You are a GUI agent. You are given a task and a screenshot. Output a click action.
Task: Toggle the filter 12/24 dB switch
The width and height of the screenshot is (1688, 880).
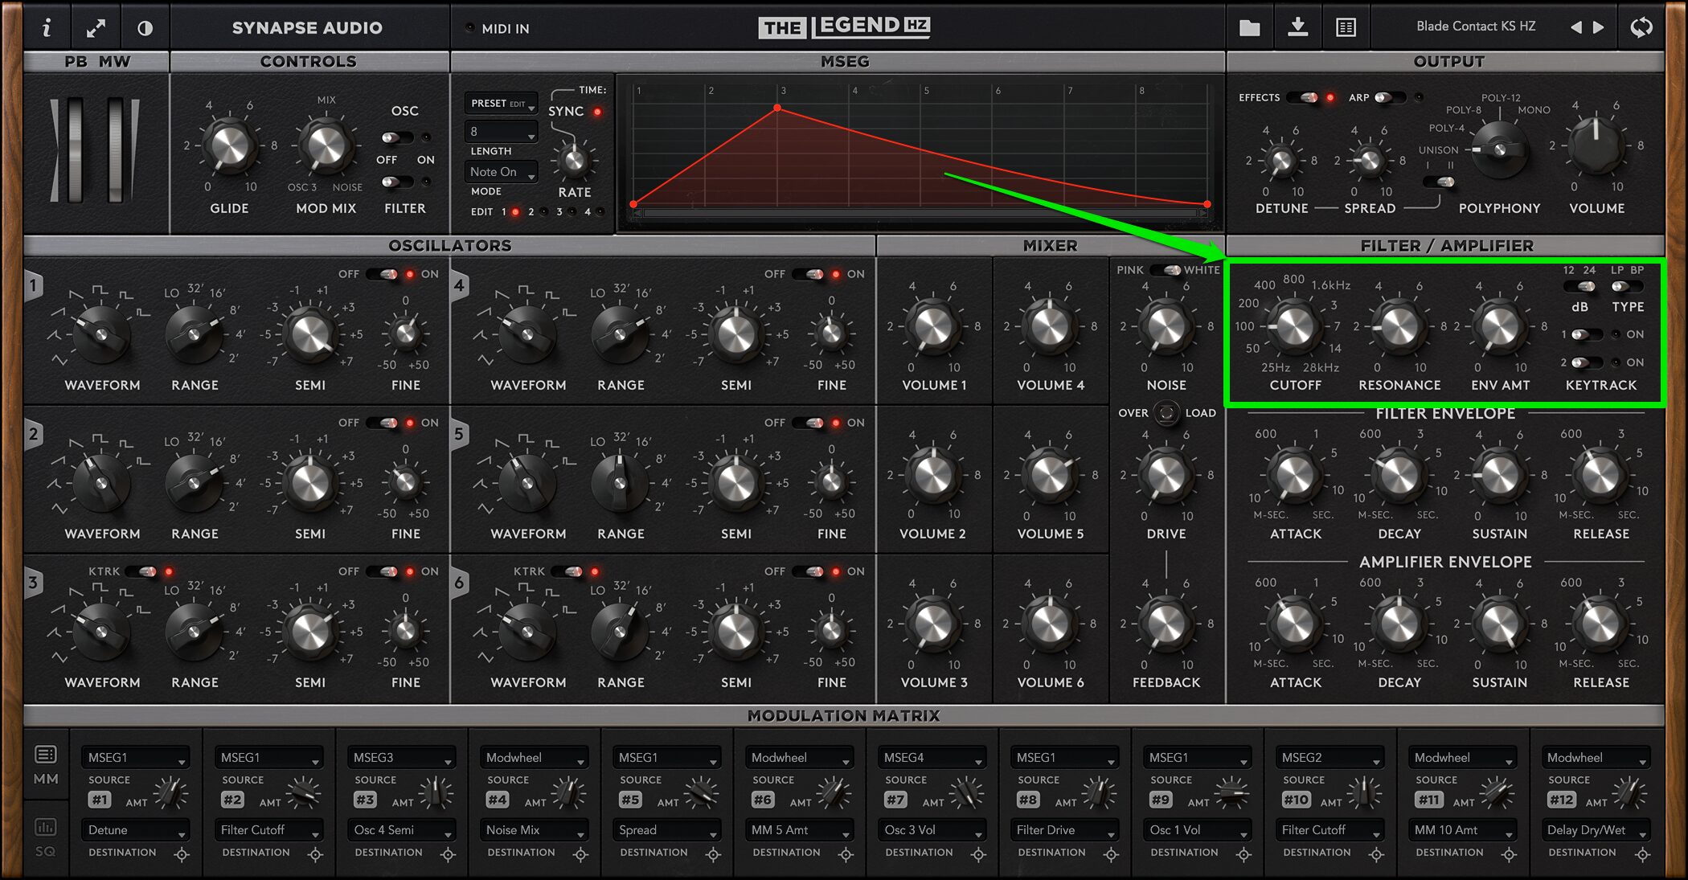point(1580,287)
